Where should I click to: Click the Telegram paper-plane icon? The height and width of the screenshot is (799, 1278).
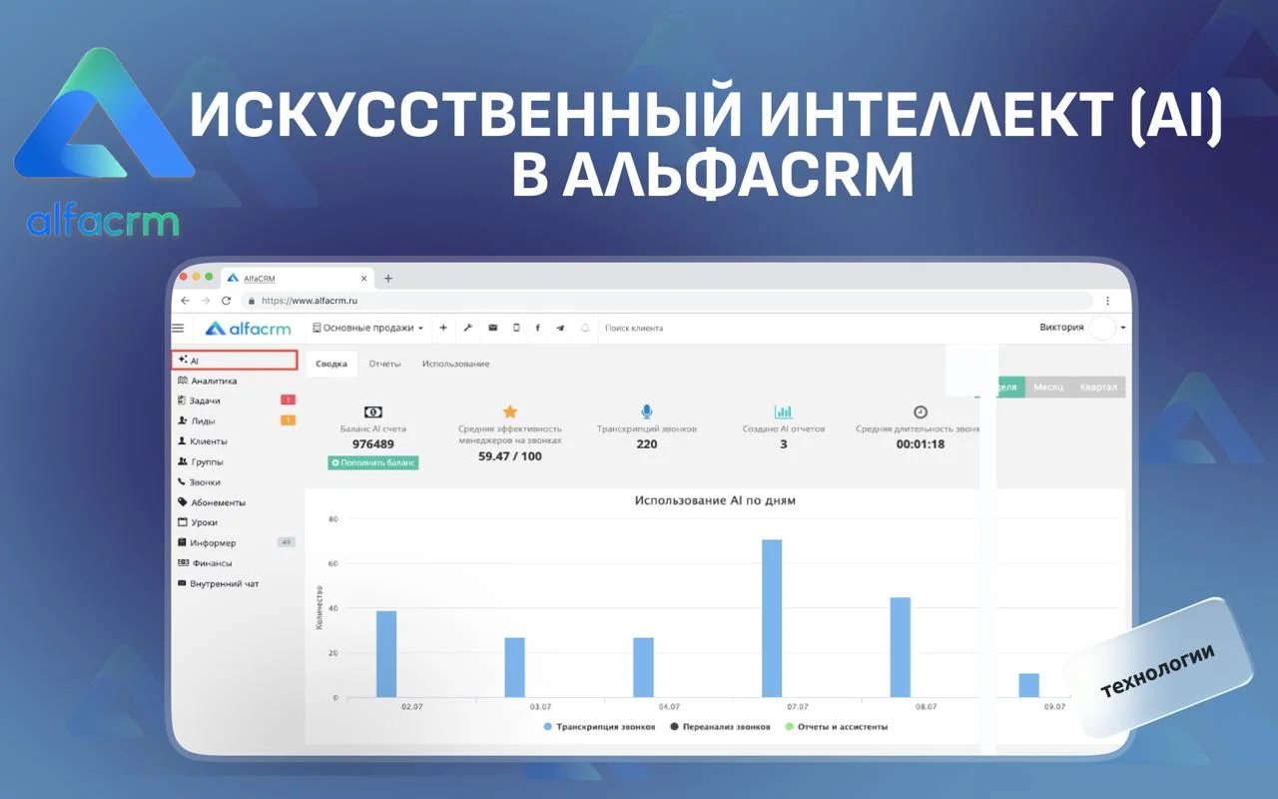coord(560,328)
